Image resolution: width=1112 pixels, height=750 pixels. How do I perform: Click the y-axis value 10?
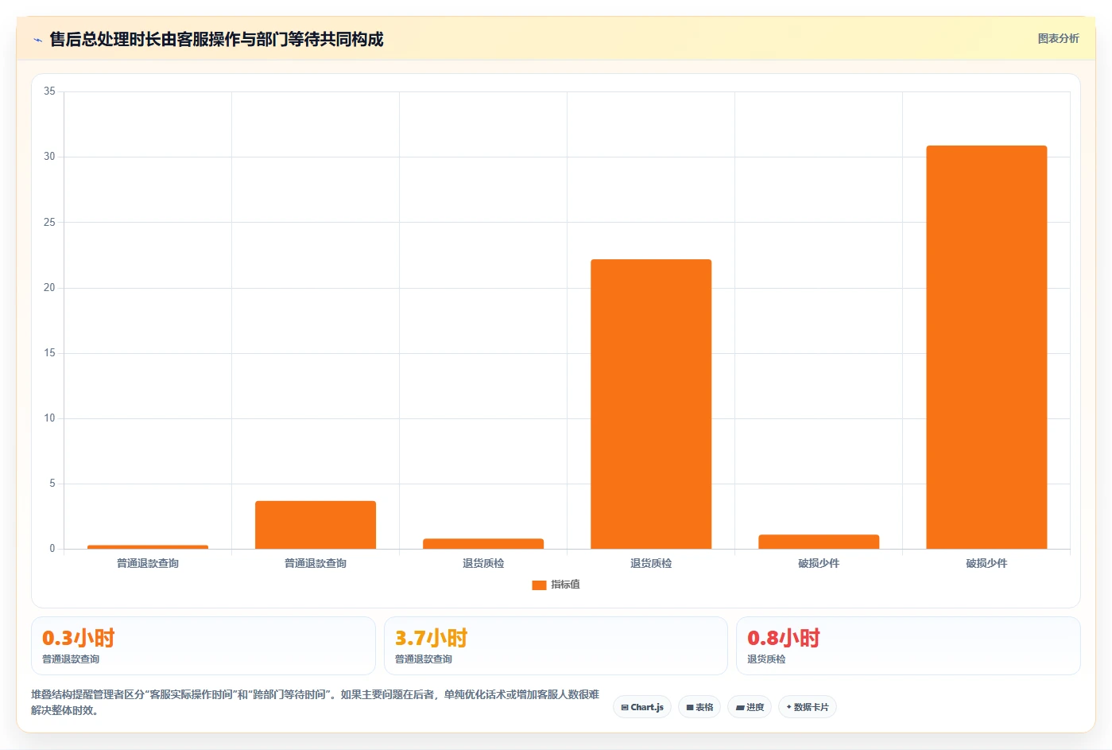click(x=49, y=418)
